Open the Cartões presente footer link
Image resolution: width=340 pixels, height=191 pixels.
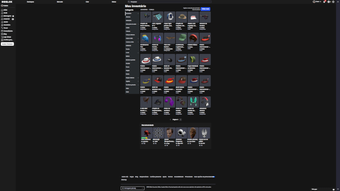[156, 177]
